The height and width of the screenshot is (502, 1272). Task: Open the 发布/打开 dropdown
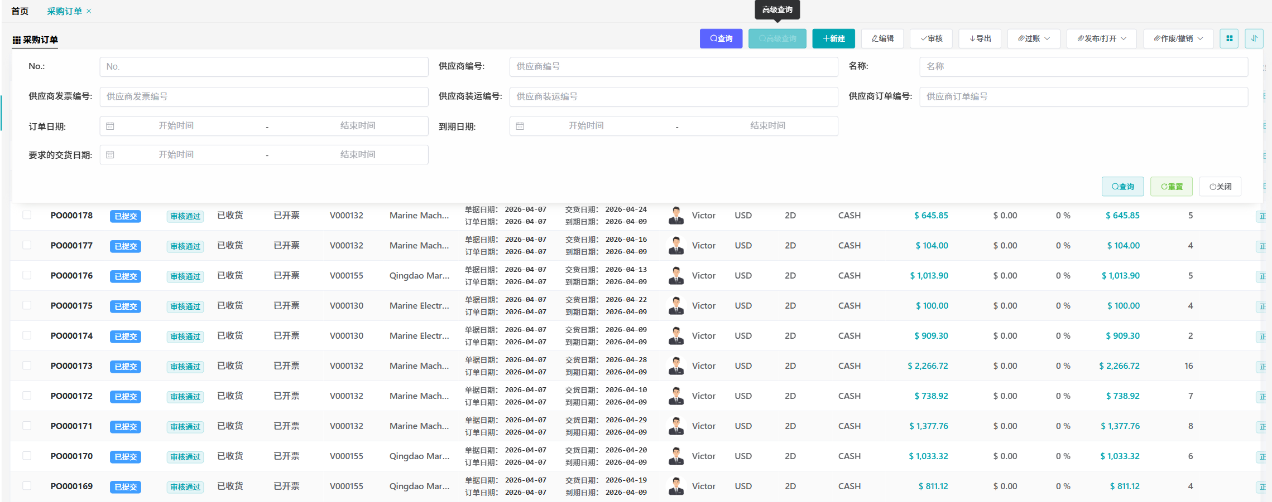(x=1101, y=38)
